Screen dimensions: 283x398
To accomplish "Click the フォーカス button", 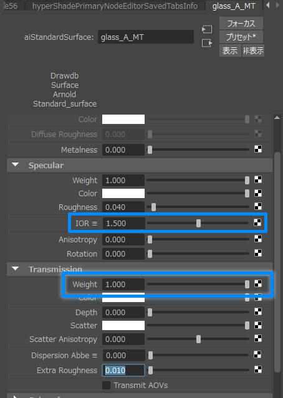I will [241, 24].
